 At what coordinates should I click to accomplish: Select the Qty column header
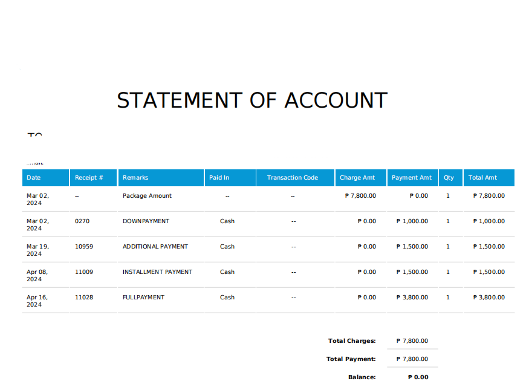tap(451, 178)
